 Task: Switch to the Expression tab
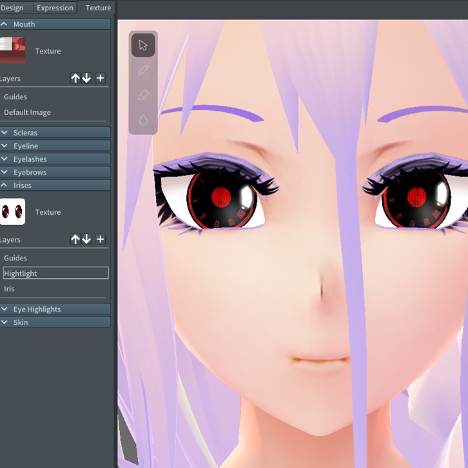(x=55, y=8)
